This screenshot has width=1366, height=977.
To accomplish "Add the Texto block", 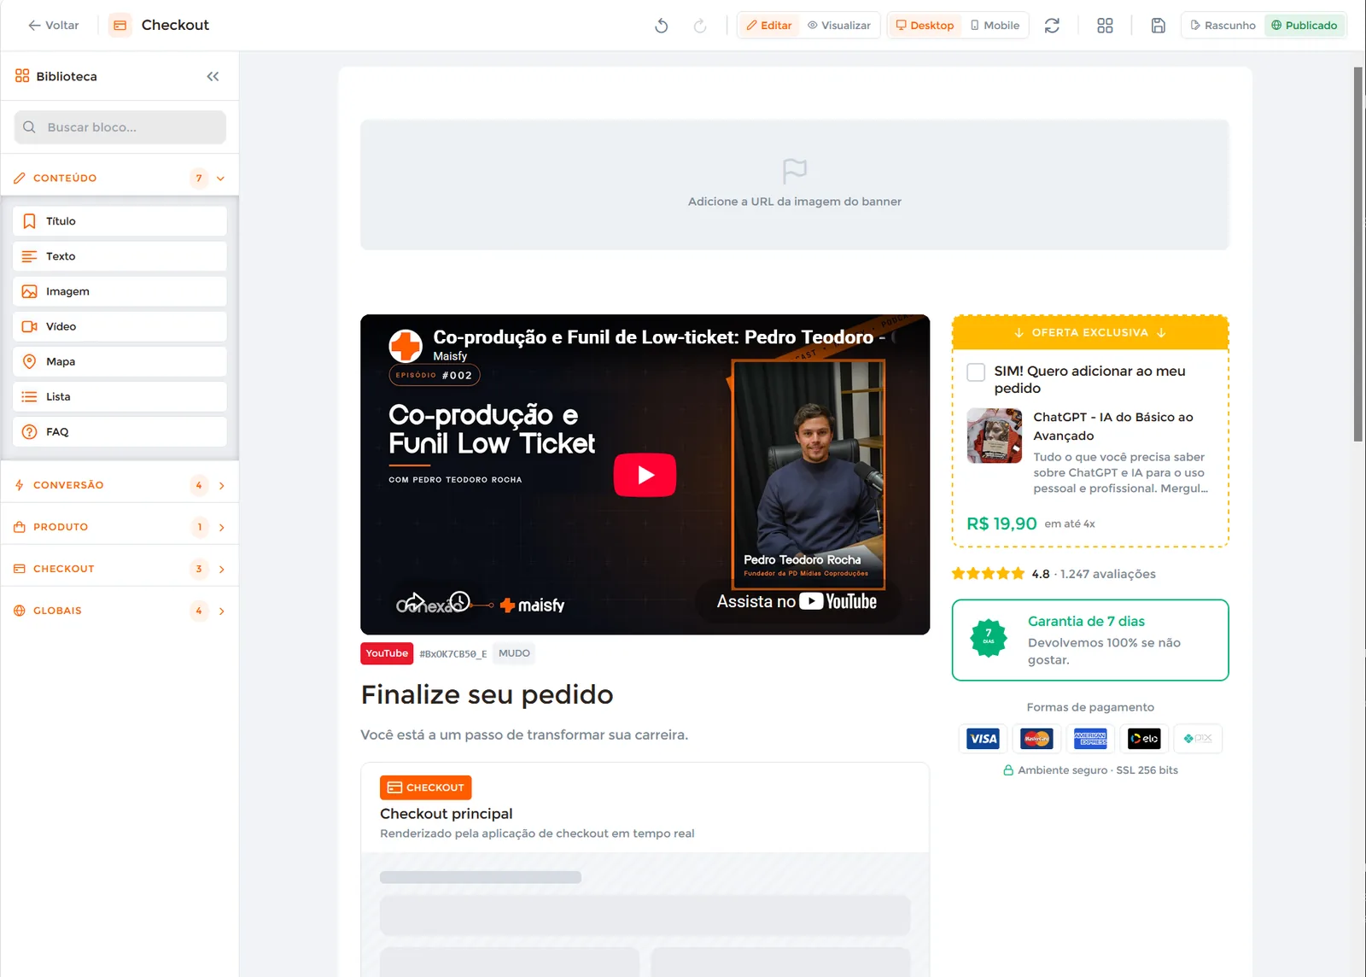I will pyautogui.click(x=120, y=256).
